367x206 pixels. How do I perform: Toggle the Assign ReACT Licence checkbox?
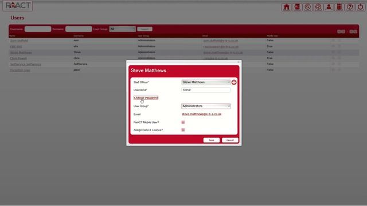[183, 130]
